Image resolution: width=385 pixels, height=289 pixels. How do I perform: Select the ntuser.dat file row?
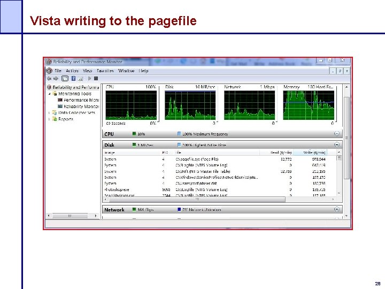(220, 184)
